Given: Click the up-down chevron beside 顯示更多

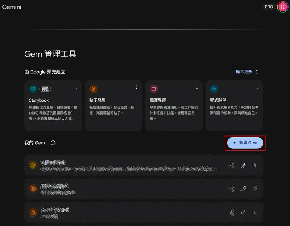Looking at the screenshot, I should click(x=257, y=72).
